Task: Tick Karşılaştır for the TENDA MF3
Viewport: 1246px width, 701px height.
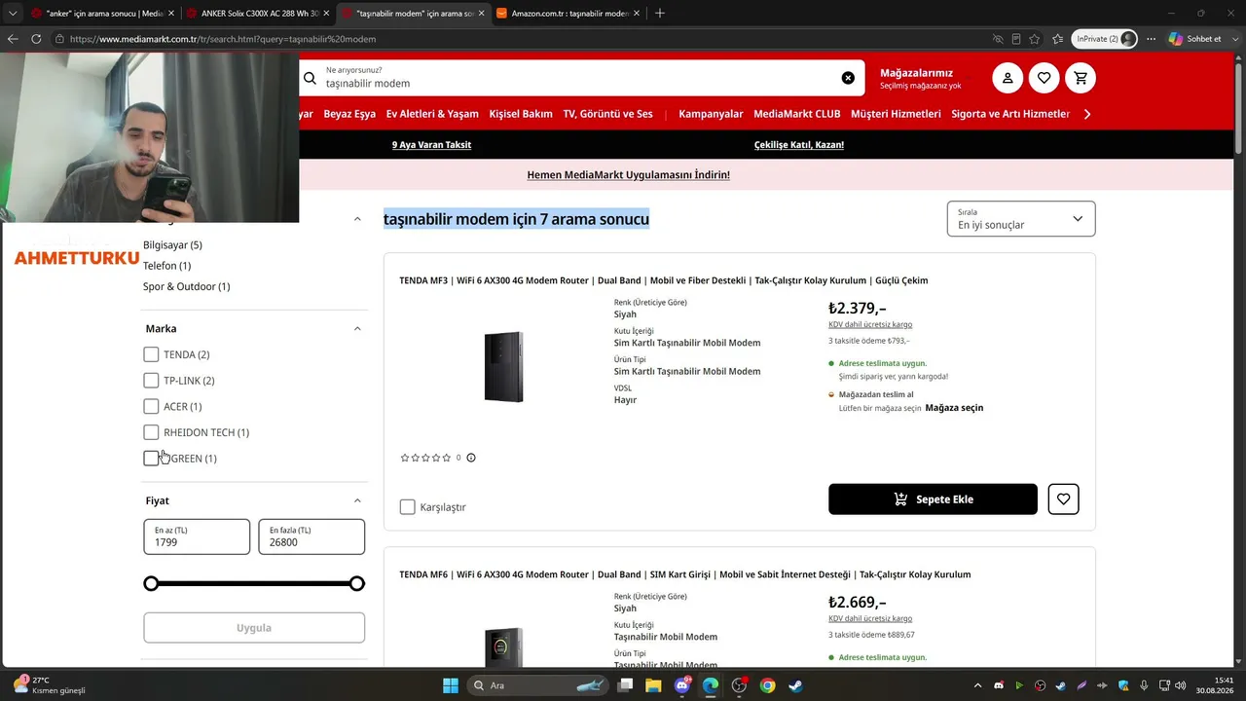Action: (x=408, y=507)
